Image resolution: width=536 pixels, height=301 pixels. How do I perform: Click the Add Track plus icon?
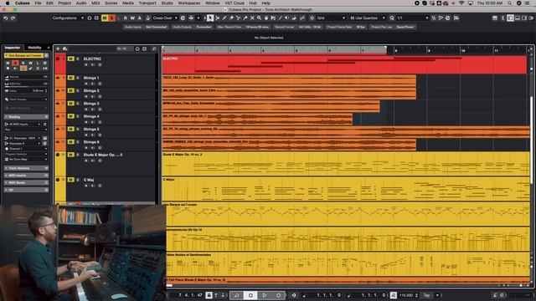58,48
